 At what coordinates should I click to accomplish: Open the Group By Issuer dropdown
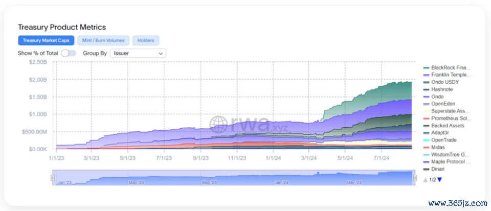coord(138,53)
